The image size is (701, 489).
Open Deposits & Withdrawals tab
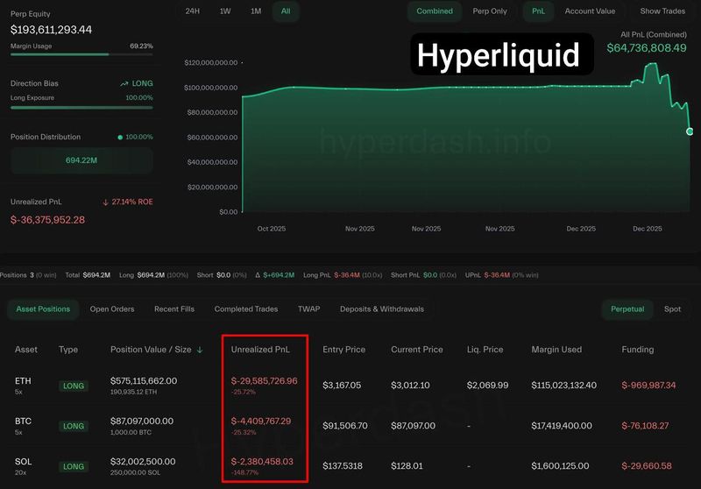pyautogui.click(x=381, y=309)
